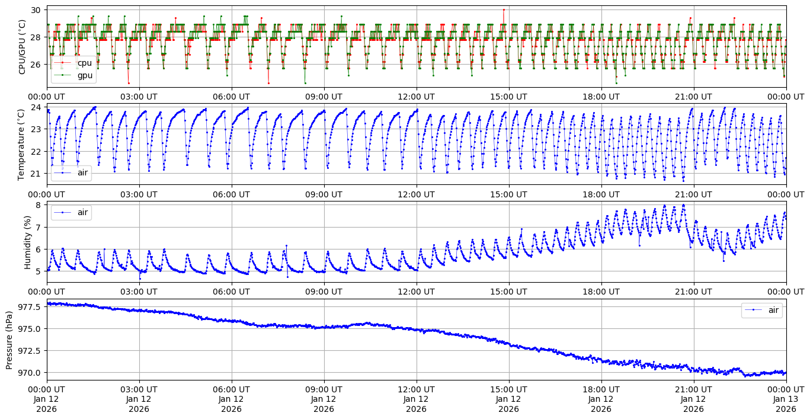Click the 30 tick on CPU/GPU axis

click(x=36, y=10)
